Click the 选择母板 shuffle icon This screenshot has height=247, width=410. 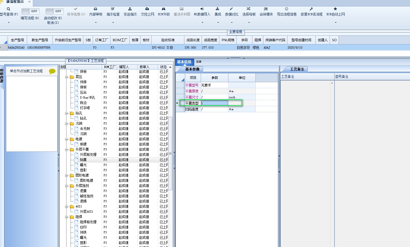click(249, 9)
